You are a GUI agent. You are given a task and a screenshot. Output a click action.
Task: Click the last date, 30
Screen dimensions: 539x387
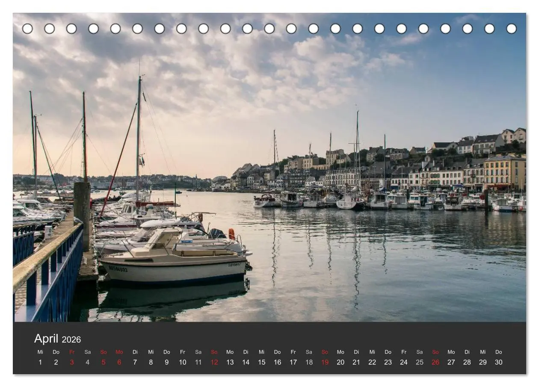[499, 362]
